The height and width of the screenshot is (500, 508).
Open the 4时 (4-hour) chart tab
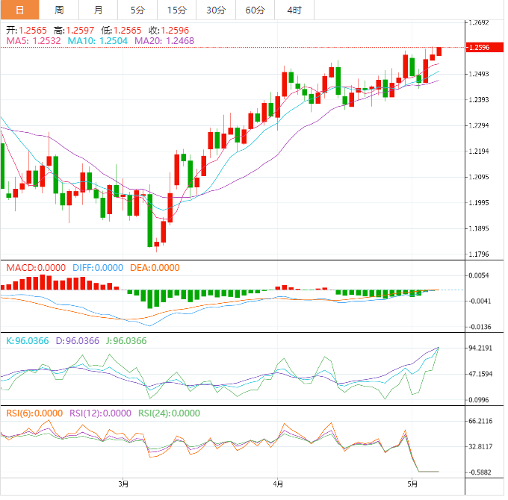(x=294, y=10)
